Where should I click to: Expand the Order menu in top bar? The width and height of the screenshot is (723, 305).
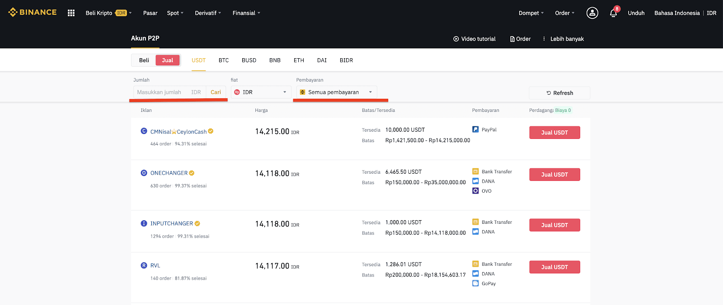point(564,13)
